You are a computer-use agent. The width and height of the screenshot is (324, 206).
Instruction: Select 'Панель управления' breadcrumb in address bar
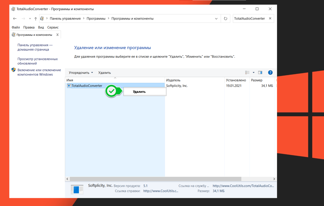coord(65,19)
